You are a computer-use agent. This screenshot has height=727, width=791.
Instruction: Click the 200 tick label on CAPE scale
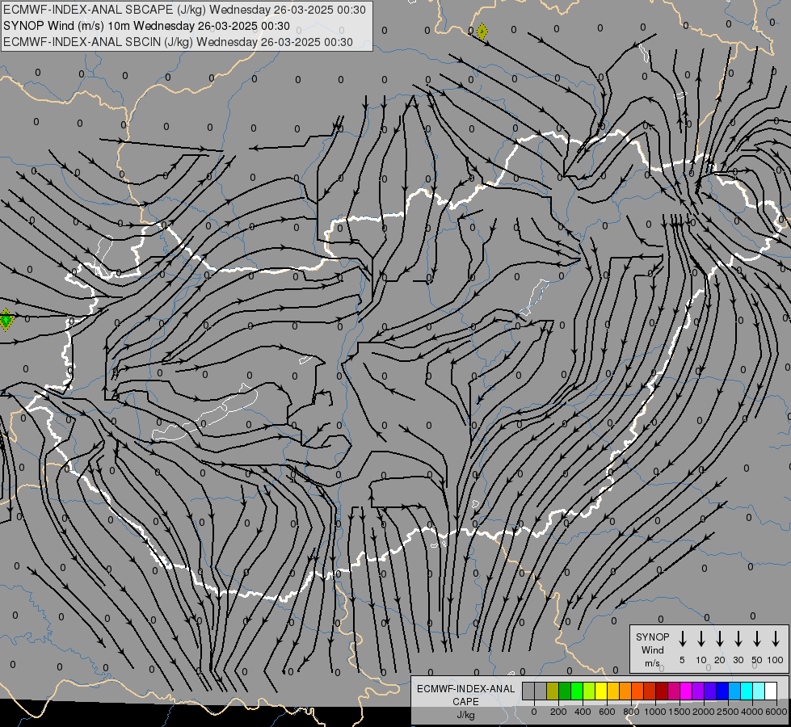pos(558,712)
